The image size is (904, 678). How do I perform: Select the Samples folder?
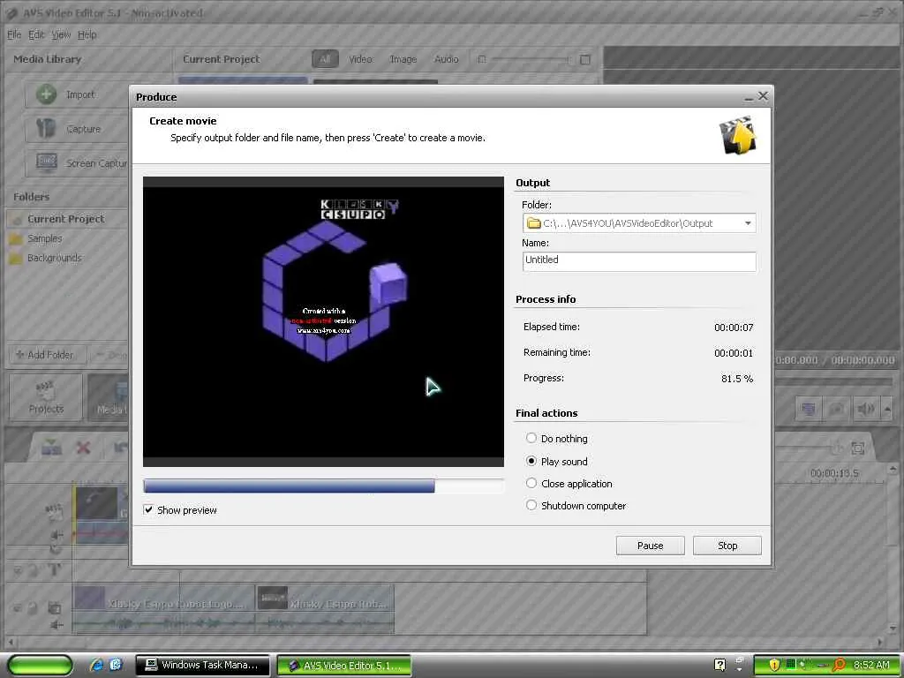[44, 238]
